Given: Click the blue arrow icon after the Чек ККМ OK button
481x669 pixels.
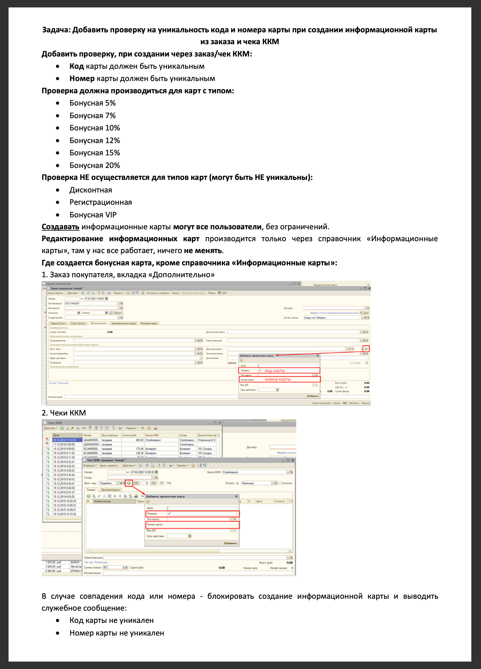Looking at the screenshot, I should 162,483.
